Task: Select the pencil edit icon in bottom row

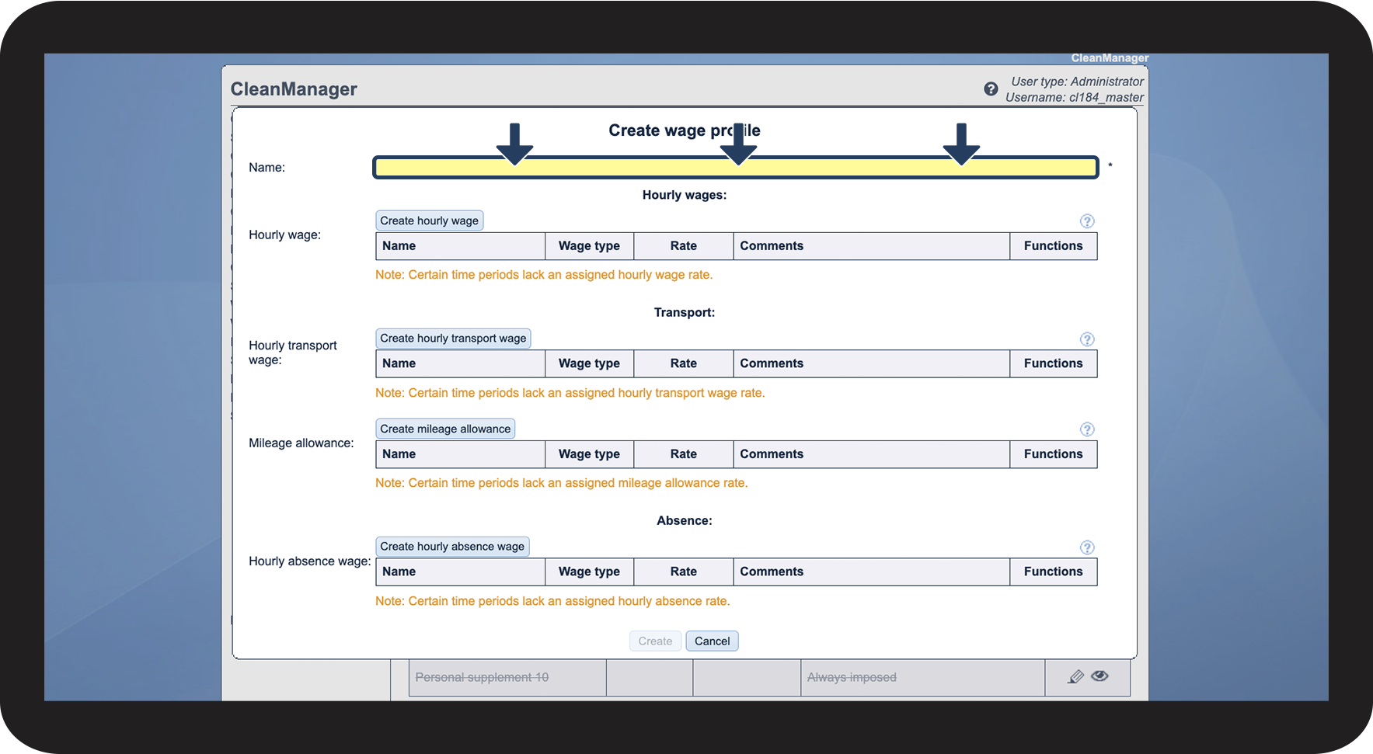Action: click(1075, 677)
